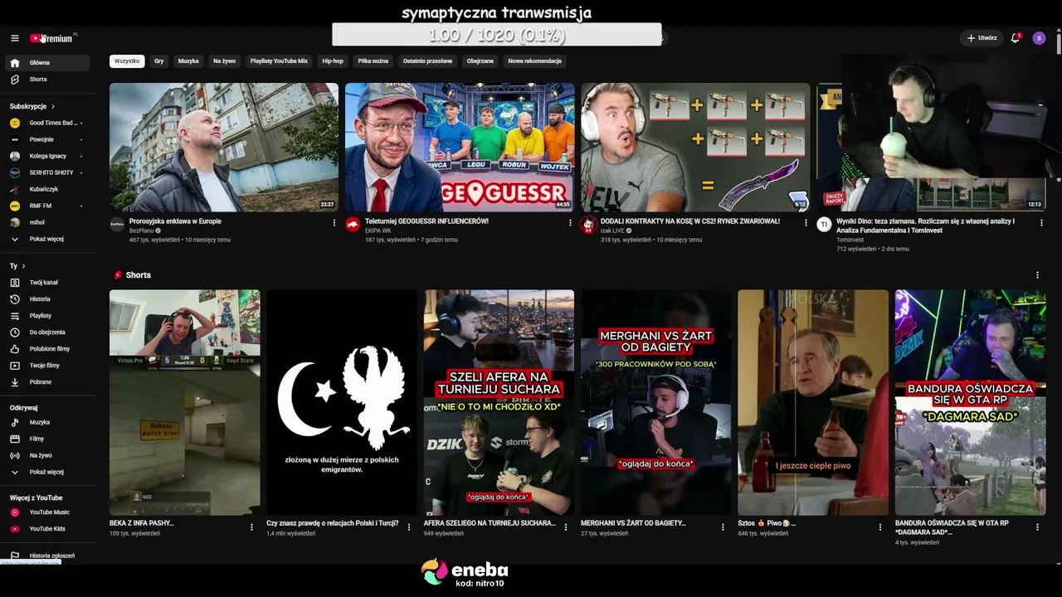The image size is (1062, 597).
Task: Open Historia zgłoszeń report history
Action: pyautogui.click(x=47, y=556)
